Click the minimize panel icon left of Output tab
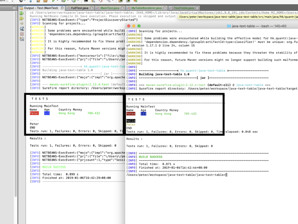Screen dimensions: 298x224 (x=14, y=8)
